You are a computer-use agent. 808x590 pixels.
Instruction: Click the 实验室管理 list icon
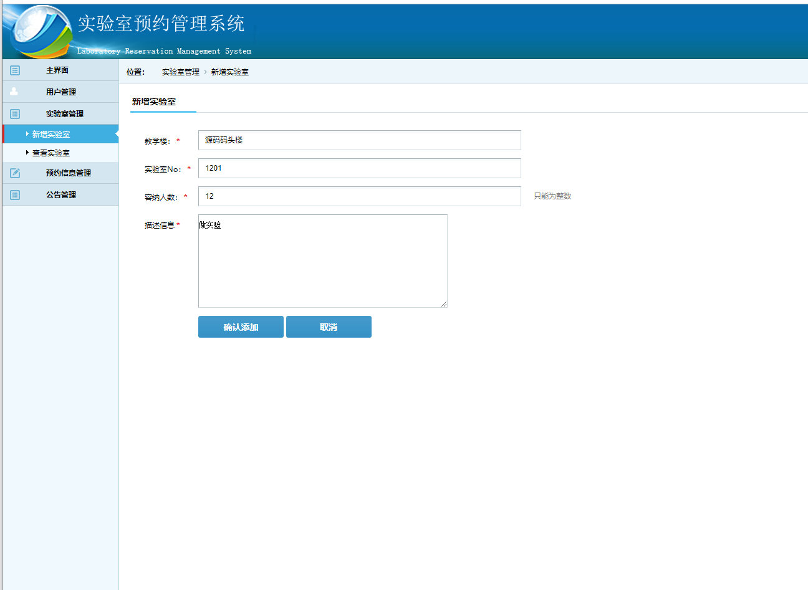coord(14,113)
